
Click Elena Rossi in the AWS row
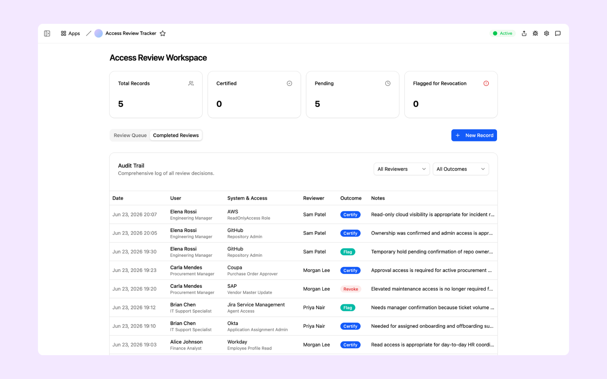[x=183, y=212]
